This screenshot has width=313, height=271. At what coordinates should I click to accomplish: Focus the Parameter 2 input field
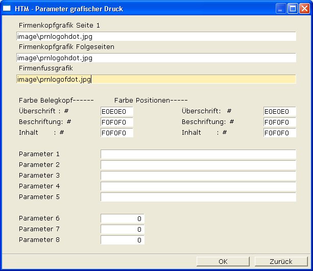click(x=198, y=165)
